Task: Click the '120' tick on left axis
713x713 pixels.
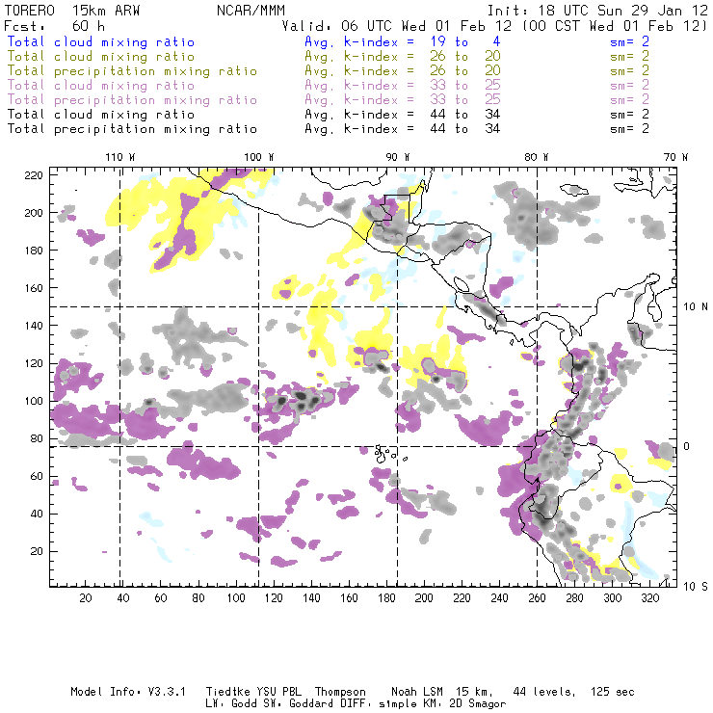Action: (x=34, y=363)
